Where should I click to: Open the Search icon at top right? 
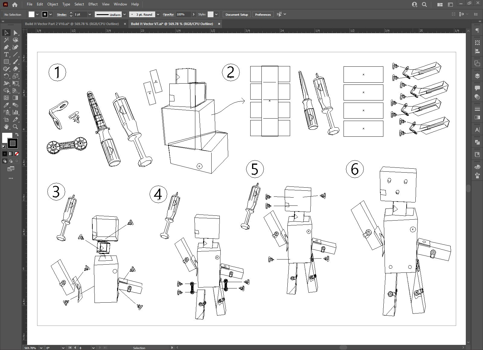(424, 4)
